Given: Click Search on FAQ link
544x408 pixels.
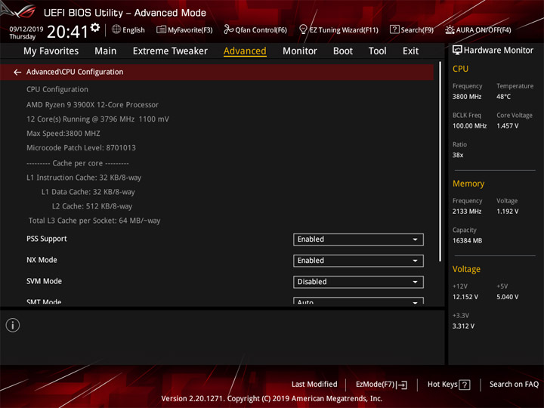Looking at the screenshot, I should point(514,384).
